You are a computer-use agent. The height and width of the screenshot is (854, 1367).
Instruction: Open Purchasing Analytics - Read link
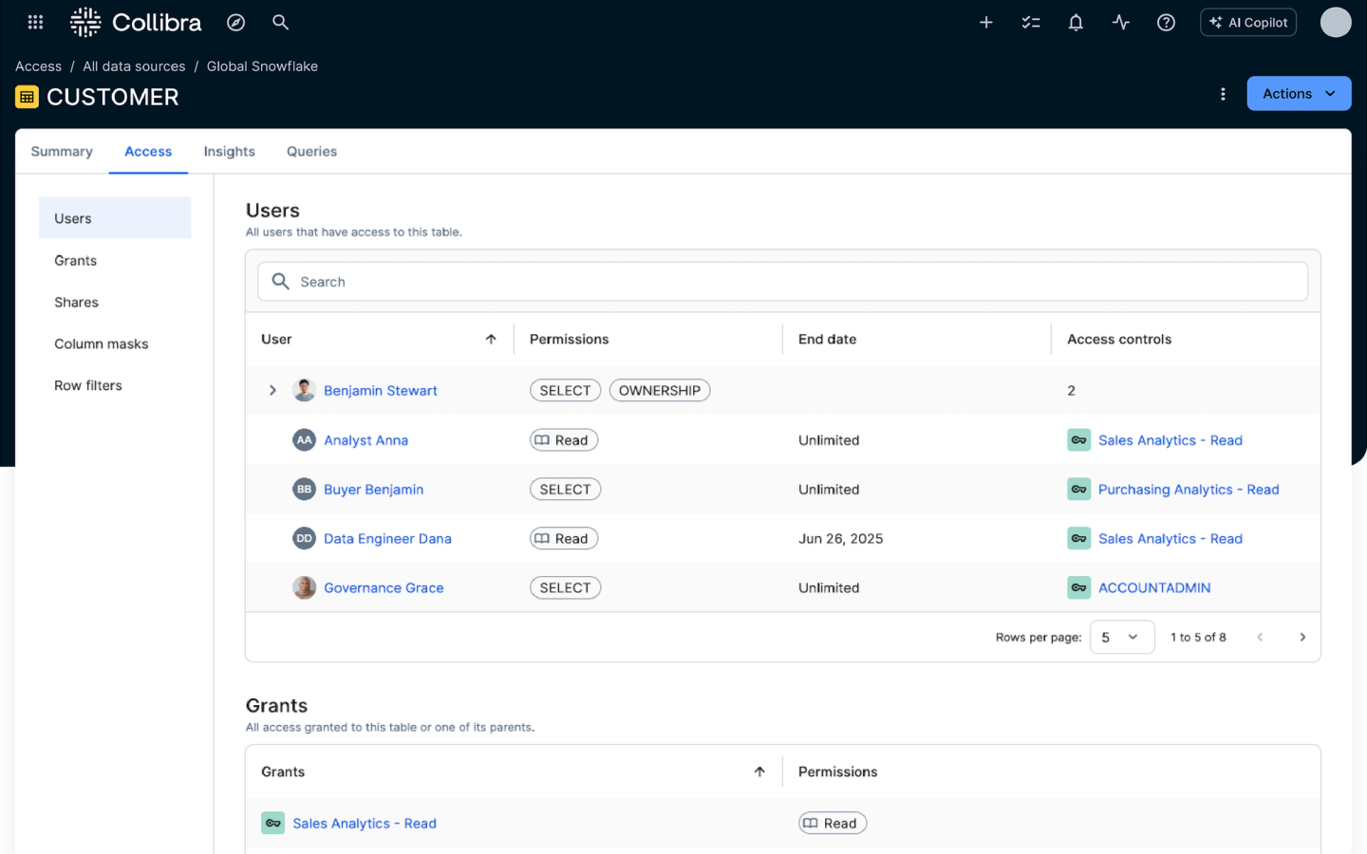click(x=1188, y=490)
